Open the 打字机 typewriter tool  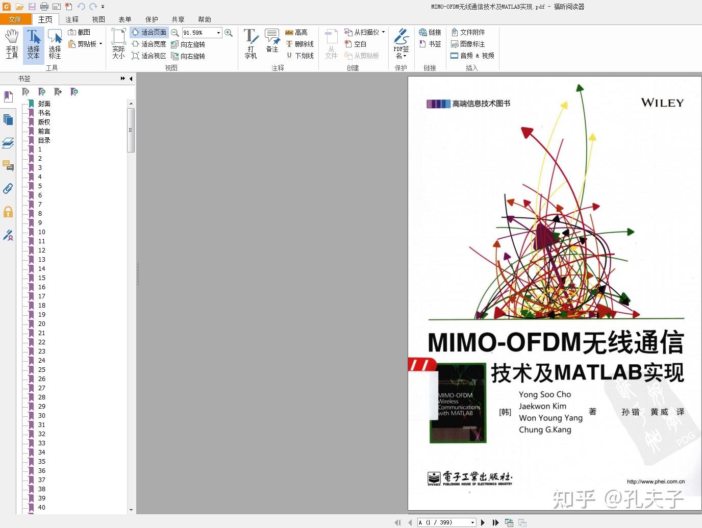(x=250, y=44)
